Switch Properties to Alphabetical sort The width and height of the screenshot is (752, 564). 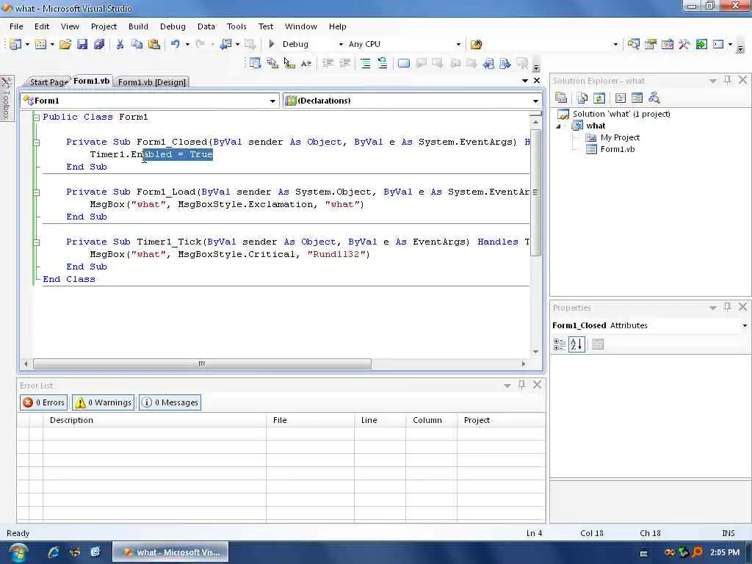click(576, 344)
